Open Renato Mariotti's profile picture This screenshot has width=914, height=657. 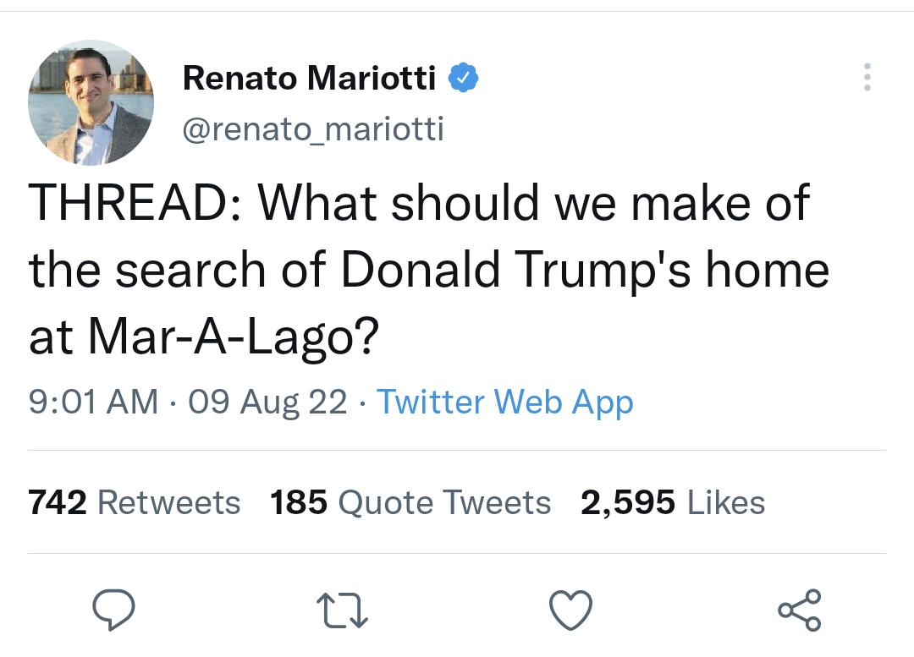pos(90,101)
